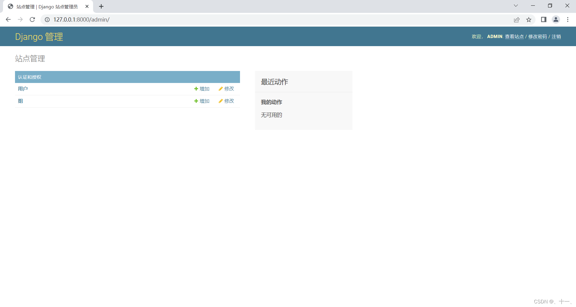The height and width of the screenshot is (307, 576).
Task: Open the 查看站点 link
Action: (x=514, y=37)
